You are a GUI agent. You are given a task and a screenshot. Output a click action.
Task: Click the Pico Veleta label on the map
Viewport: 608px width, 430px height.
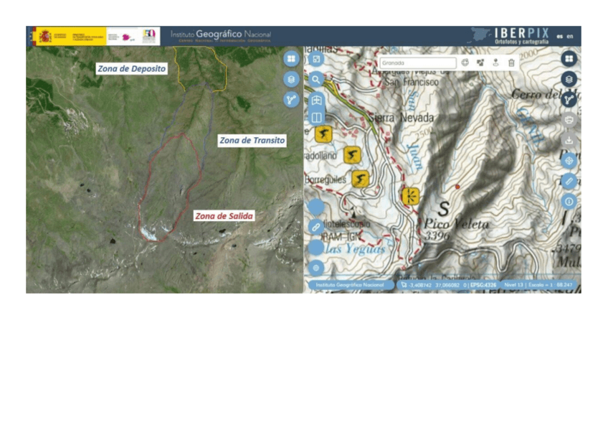coord(456,224)
